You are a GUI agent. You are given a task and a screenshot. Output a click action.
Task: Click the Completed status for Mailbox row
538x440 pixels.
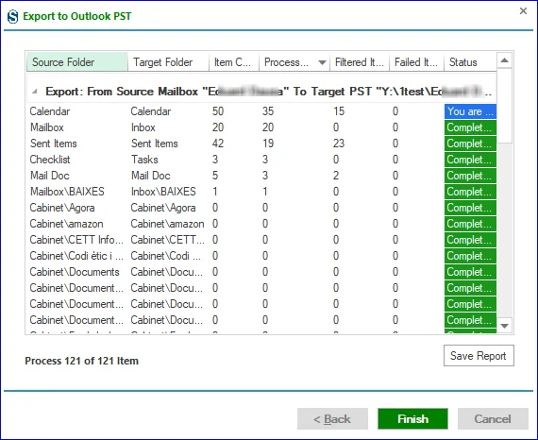(x=470, y=127)
